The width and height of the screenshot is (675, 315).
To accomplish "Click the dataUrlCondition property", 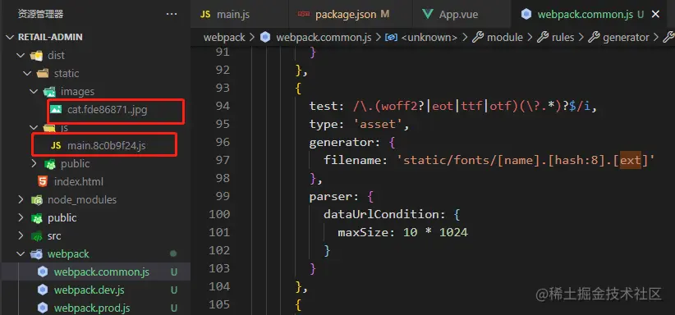I will click(x=380, y=214).
